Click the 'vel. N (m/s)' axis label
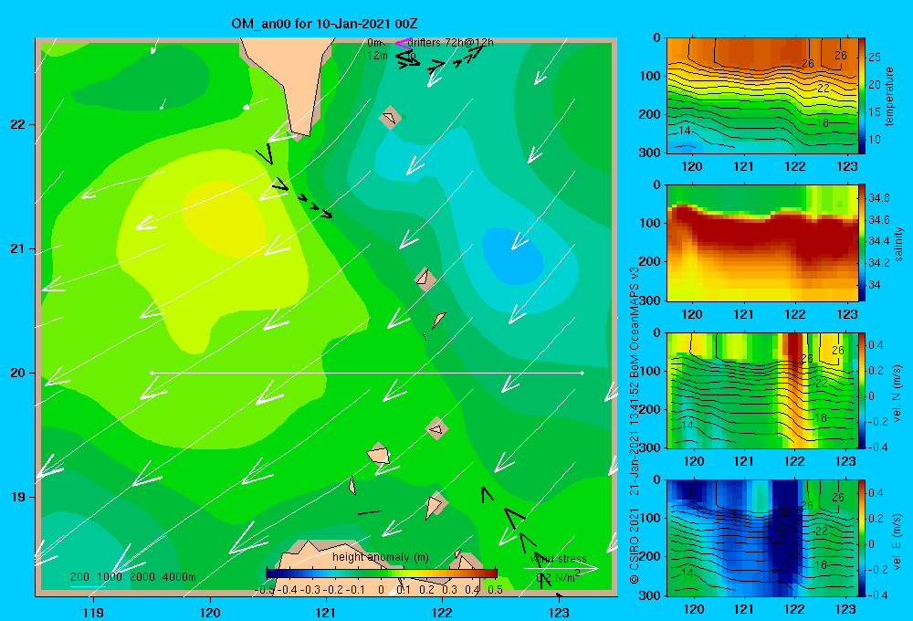 tap(897, 394)
